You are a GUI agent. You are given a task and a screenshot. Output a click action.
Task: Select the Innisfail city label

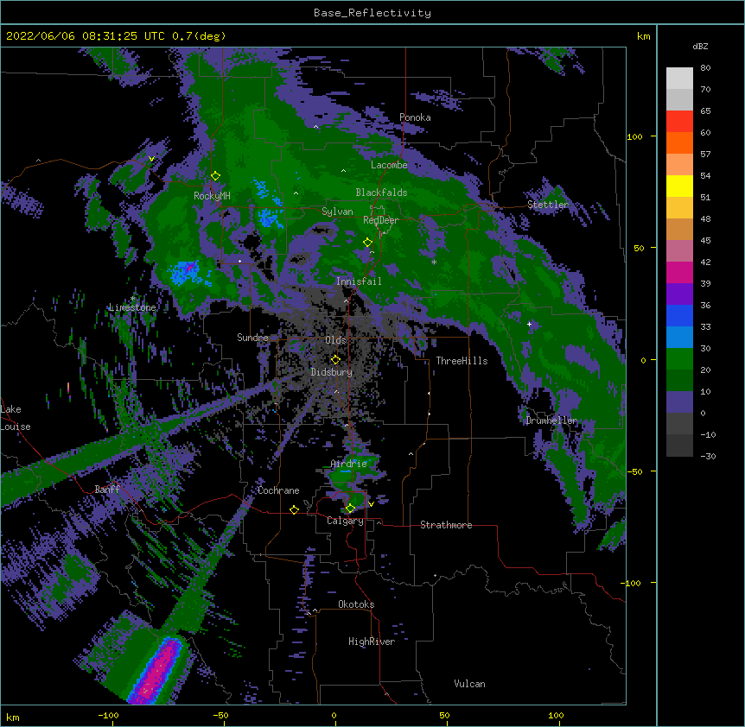coord(359,281)
